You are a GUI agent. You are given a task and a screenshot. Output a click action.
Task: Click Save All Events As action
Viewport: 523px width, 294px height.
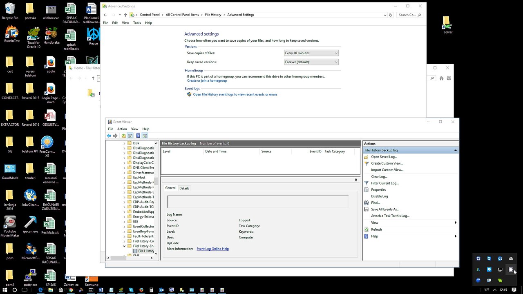pyautogui.click(x=385, y=209)
